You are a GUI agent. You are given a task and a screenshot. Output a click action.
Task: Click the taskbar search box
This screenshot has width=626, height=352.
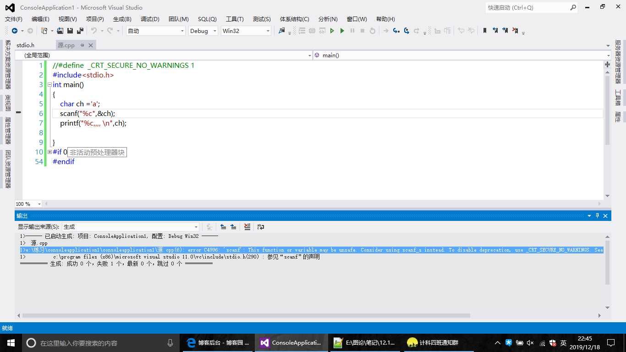102,343
